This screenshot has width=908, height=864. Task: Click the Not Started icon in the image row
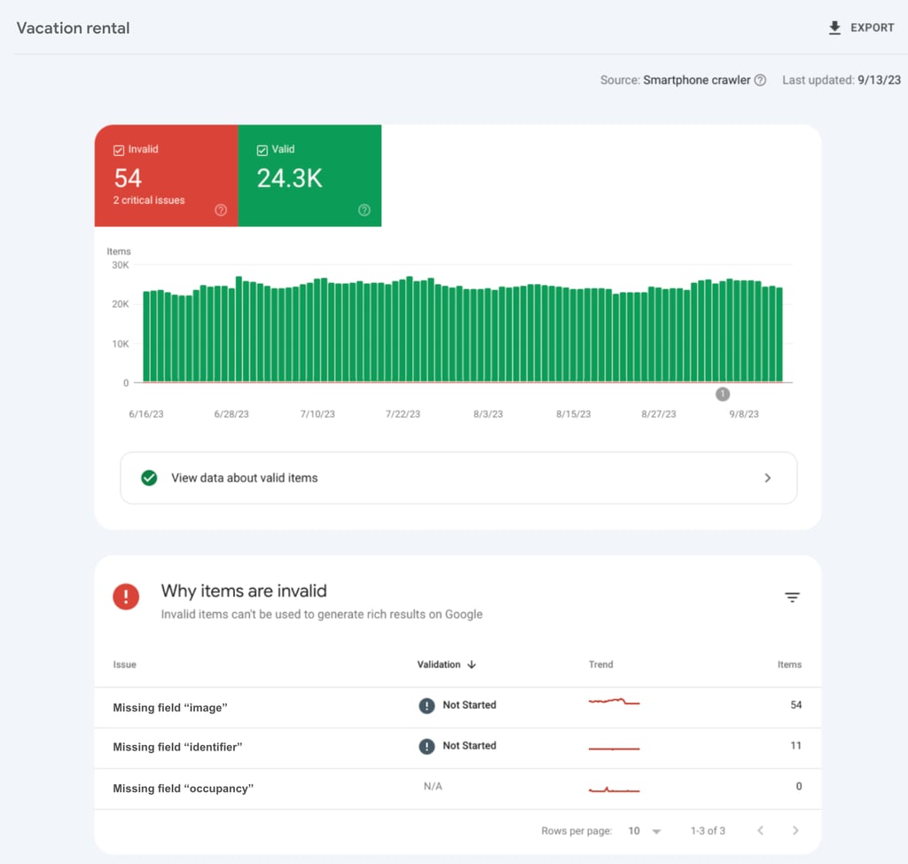[x=427, y=705]
